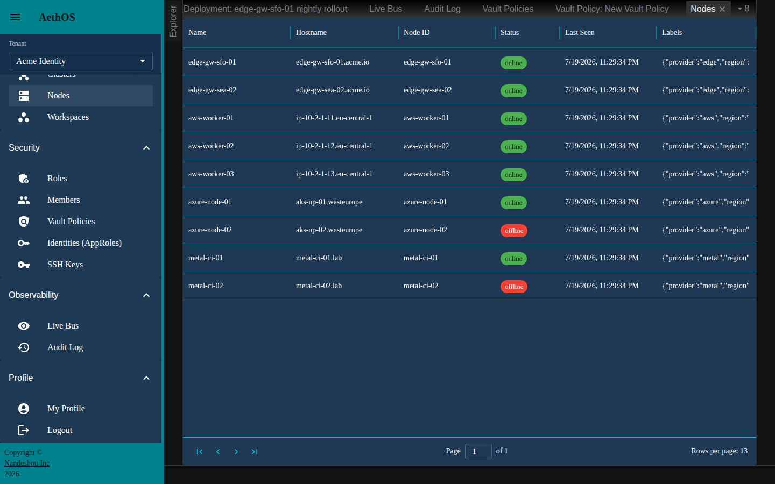This screenshot has height=484, width=775.
Task: Click the Members people icon
Action: tap(24, 200)
